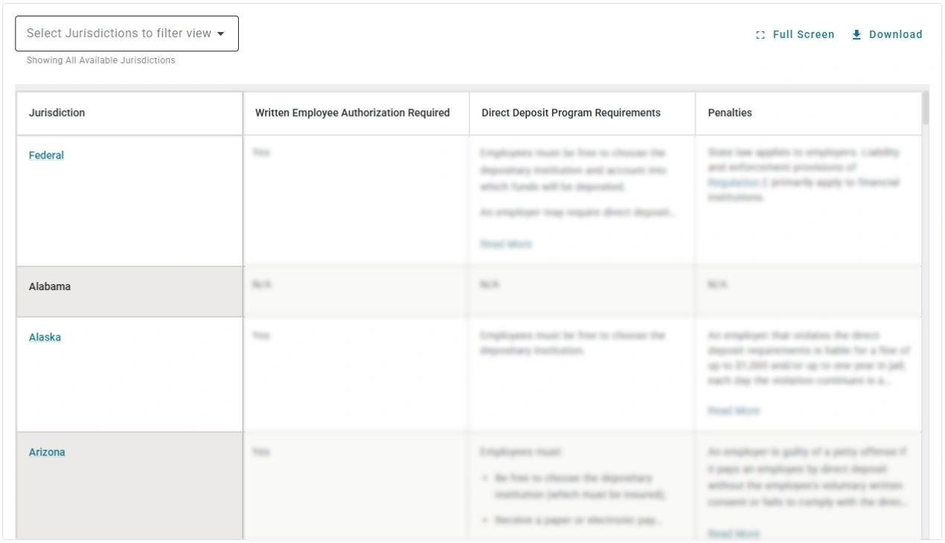Click the filter dropdown chevron arrow
The height and width of the screenshot is (543, 945).
click(x=221, y=33)
